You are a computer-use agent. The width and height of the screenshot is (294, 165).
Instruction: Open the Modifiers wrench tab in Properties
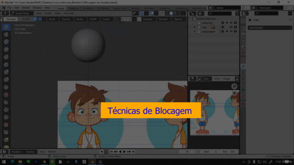(x=243, y=66)
